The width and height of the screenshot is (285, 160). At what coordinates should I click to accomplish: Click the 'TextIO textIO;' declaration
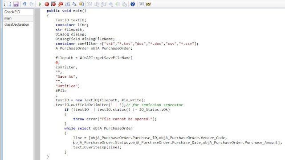71,20
